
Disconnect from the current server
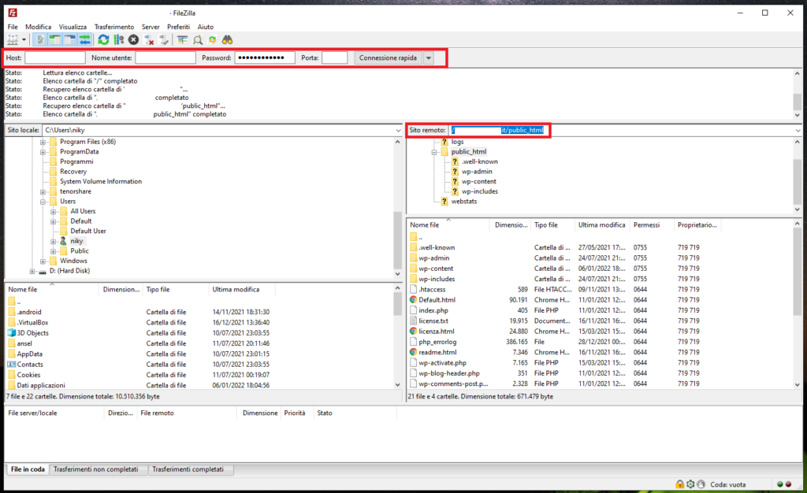pos(149,39)
